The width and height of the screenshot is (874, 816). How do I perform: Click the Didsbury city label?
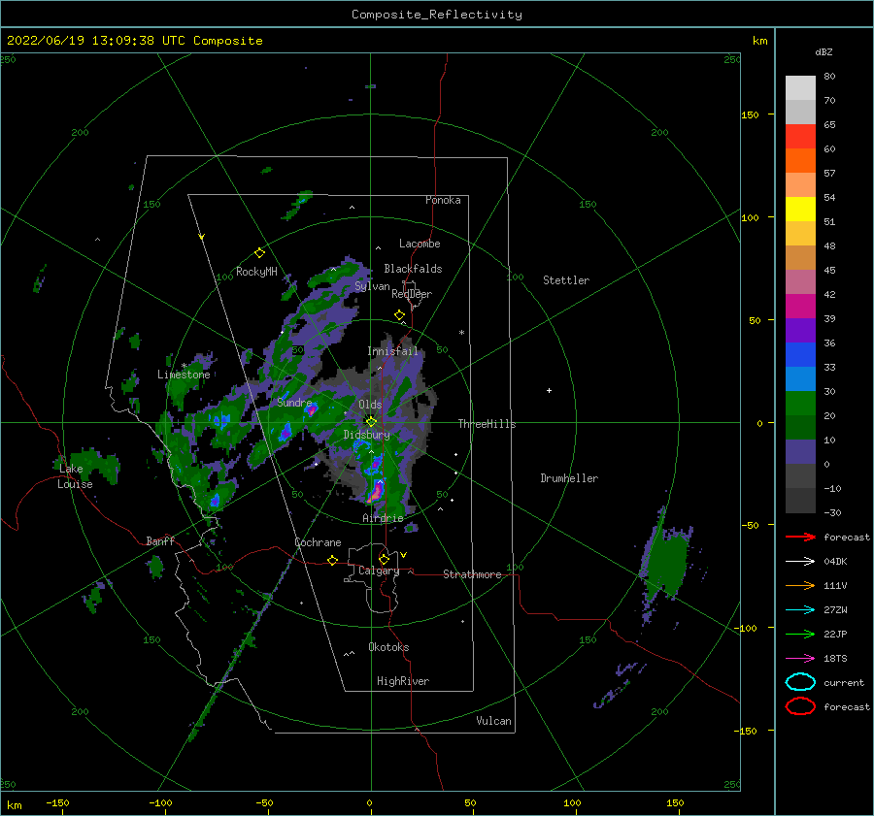(x=366, y=435)
